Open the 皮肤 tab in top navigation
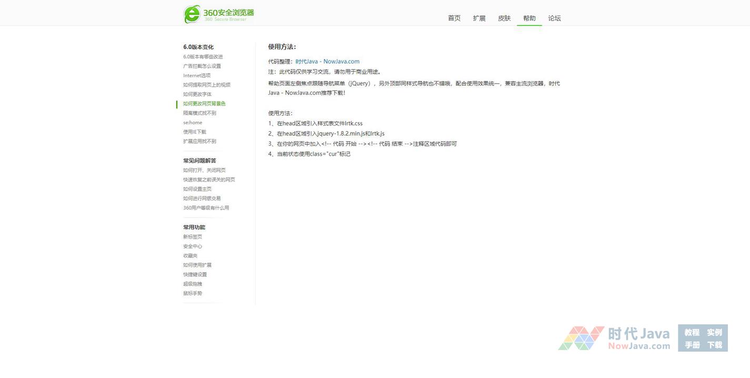Screen dimensions: 750x378 click(x=504, y=18)
